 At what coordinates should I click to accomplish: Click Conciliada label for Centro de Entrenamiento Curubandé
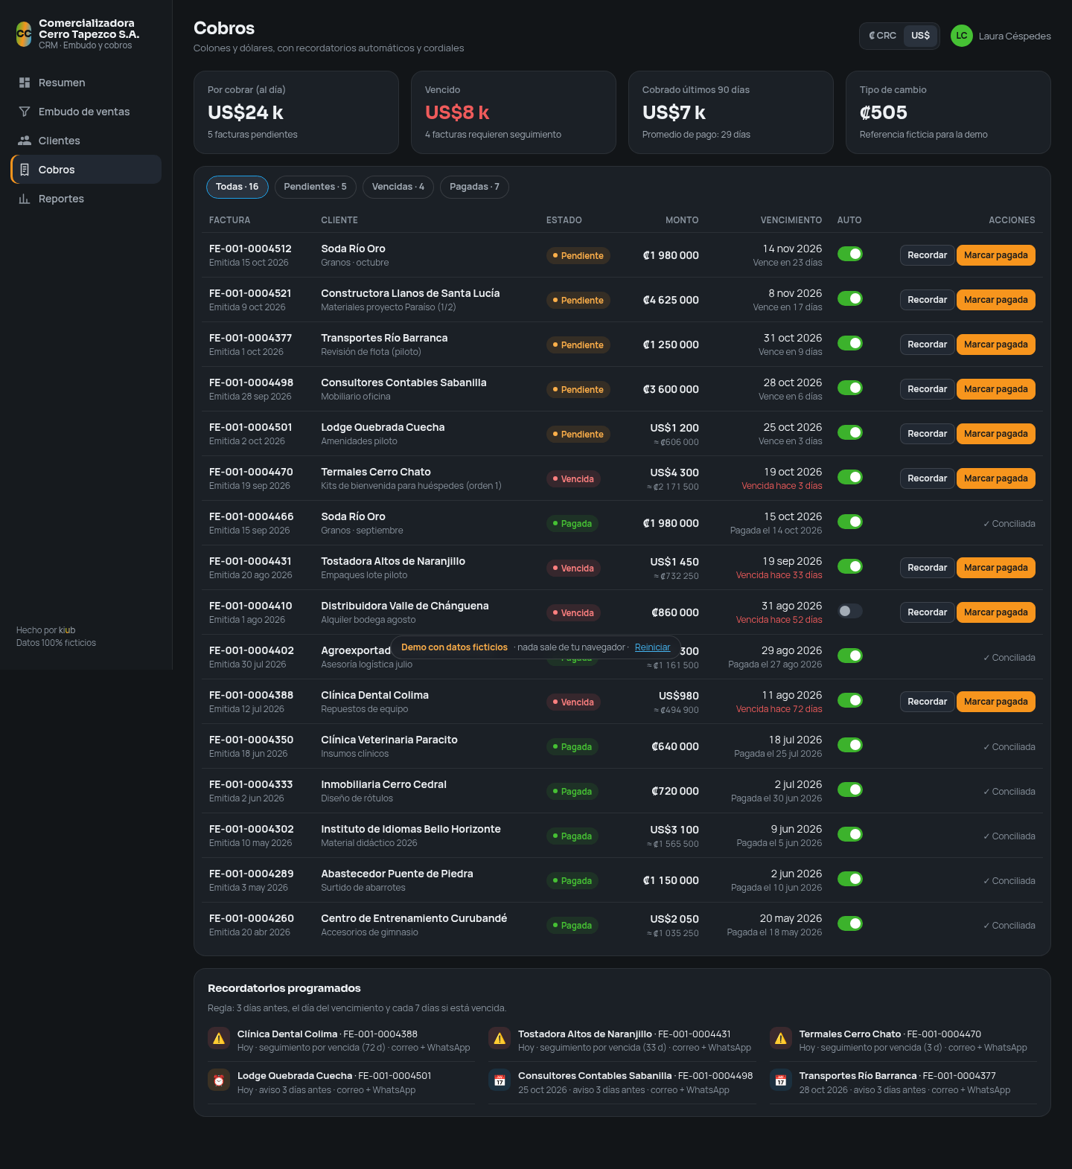coord(1009,926)
